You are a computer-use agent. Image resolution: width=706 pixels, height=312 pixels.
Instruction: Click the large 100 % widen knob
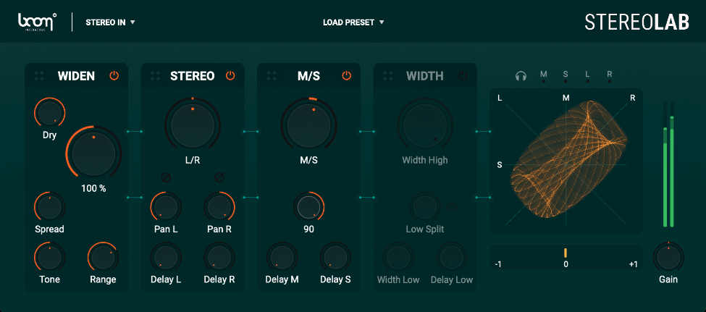coord(93,153)
